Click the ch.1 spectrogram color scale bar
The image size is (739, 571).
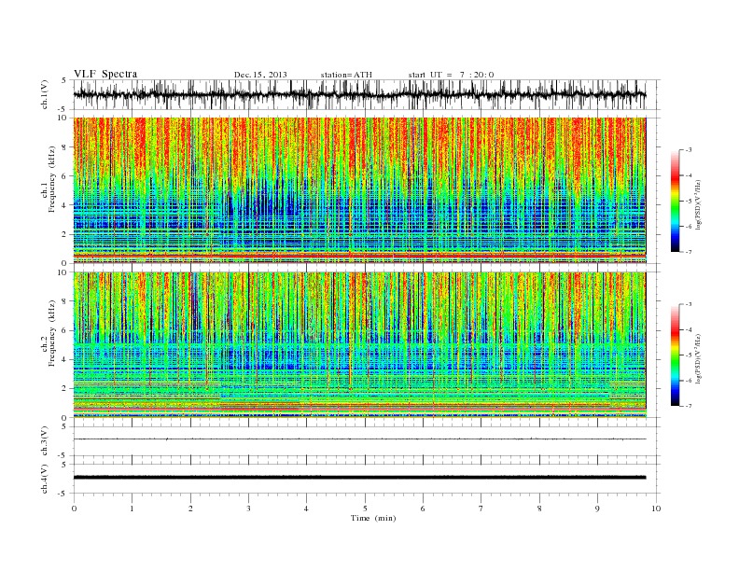pos(675,202)
